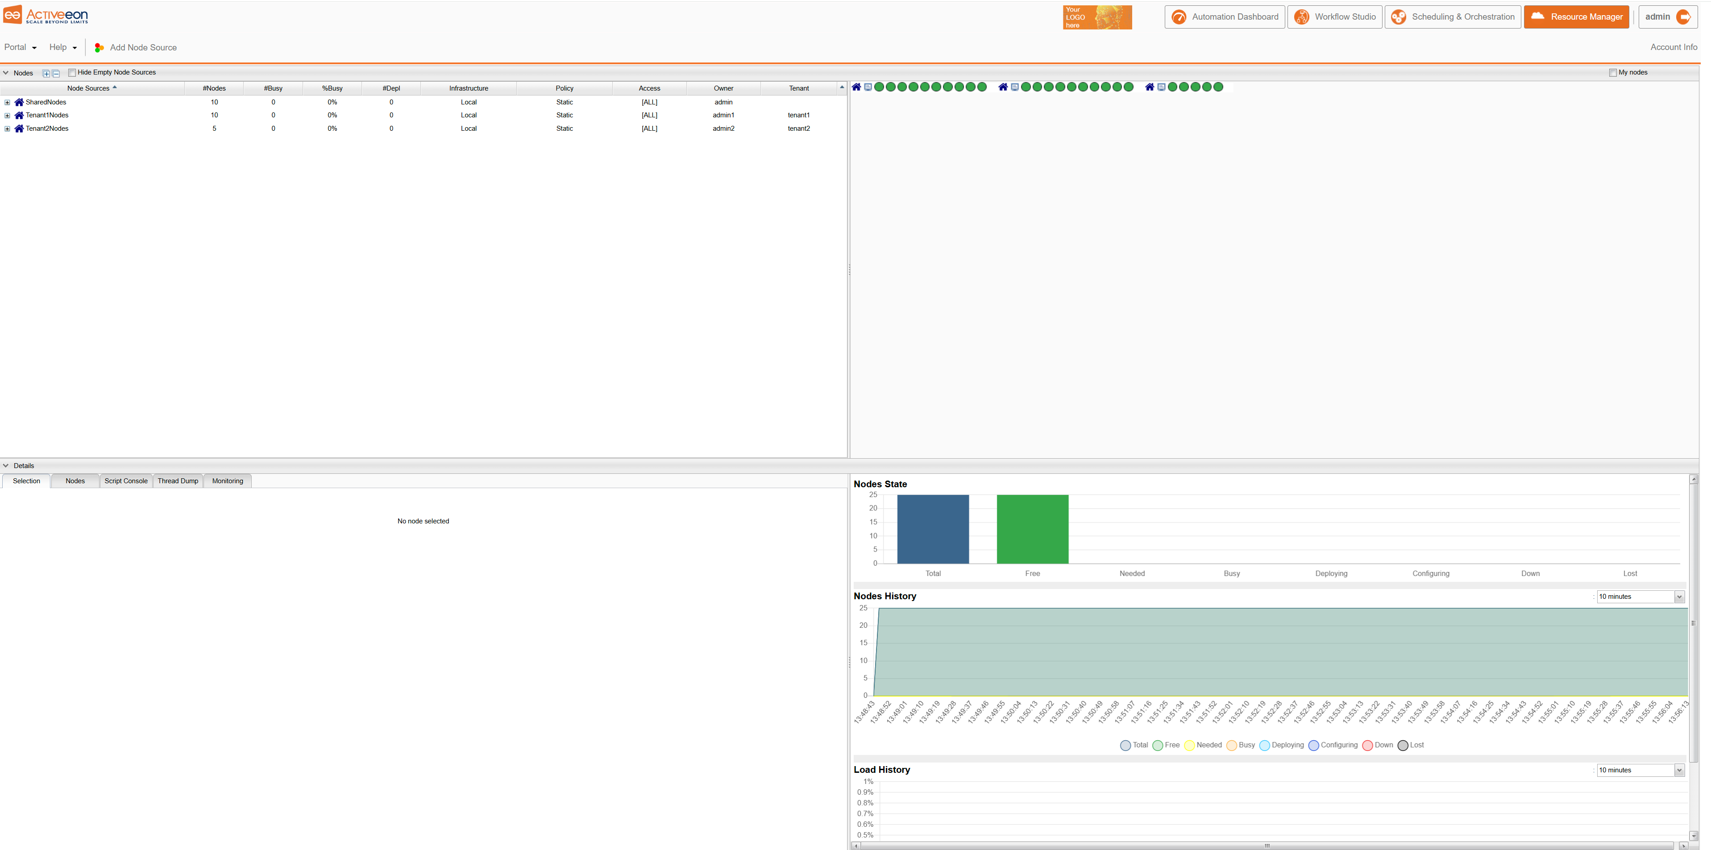Open the Account Info link
Image resolution: width=1711 pixels, height=850 pixels.
coord(1673,47)
